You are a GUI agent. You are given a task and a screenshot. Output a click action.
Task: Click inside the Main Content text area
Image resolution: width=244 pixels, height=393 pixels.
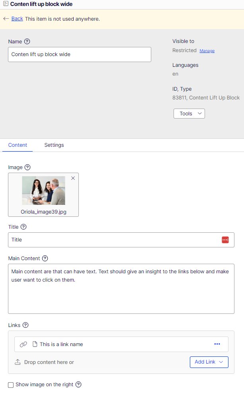pos(121,289)
